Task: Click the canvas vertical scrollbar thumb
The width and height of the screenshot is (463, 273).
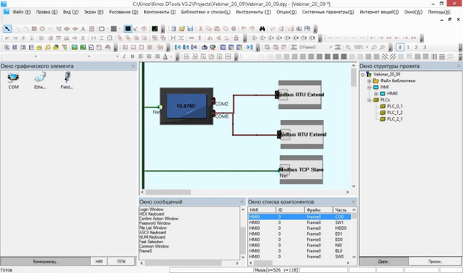Action: pos(353,78)
